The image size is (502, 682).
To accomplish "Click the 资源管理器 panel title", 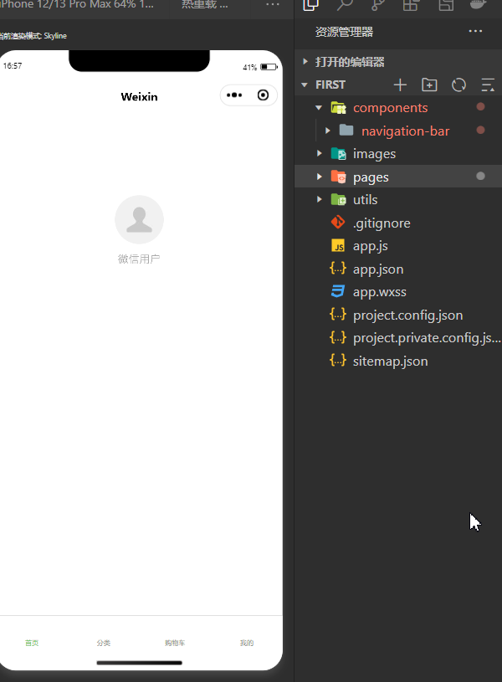I will 344,32.
